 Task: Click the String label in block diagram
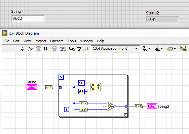(x=31, y=82)
